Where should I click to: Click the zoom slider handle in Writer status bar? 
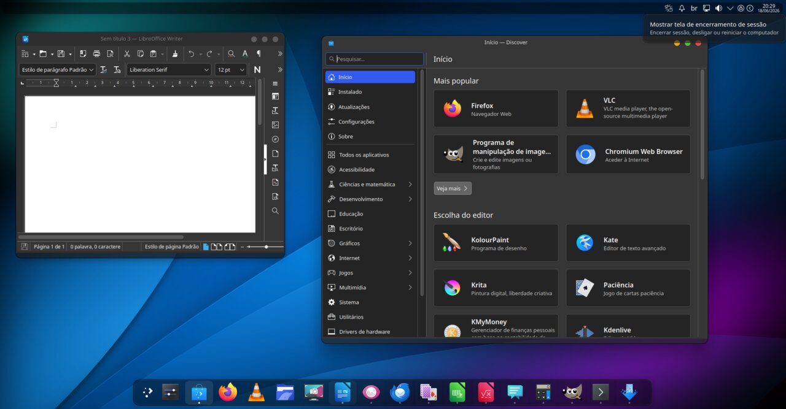(266, 247)
